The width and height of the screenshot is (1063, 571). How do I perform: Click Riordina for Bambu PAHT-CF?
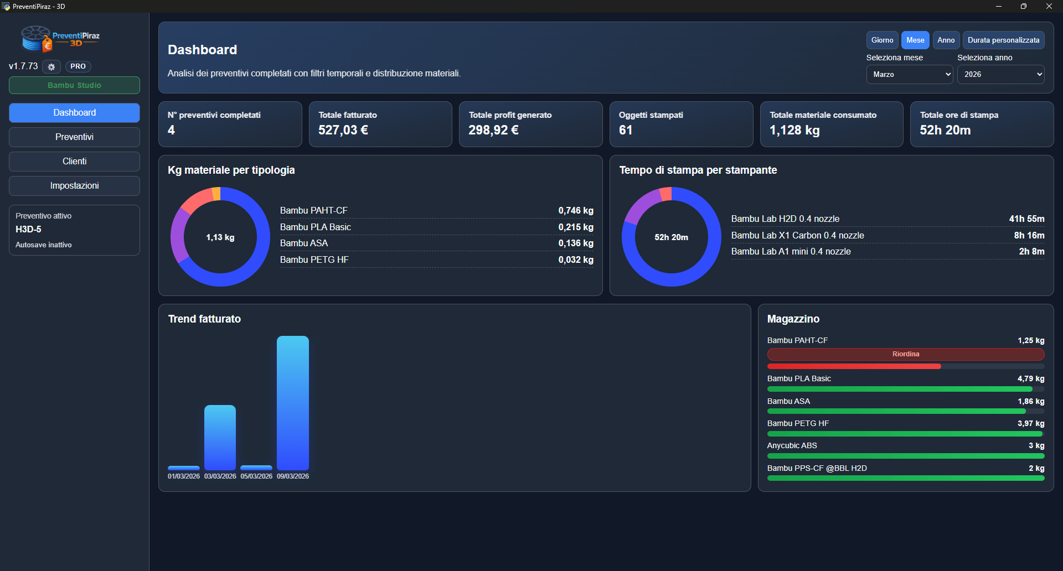(905, 354)
